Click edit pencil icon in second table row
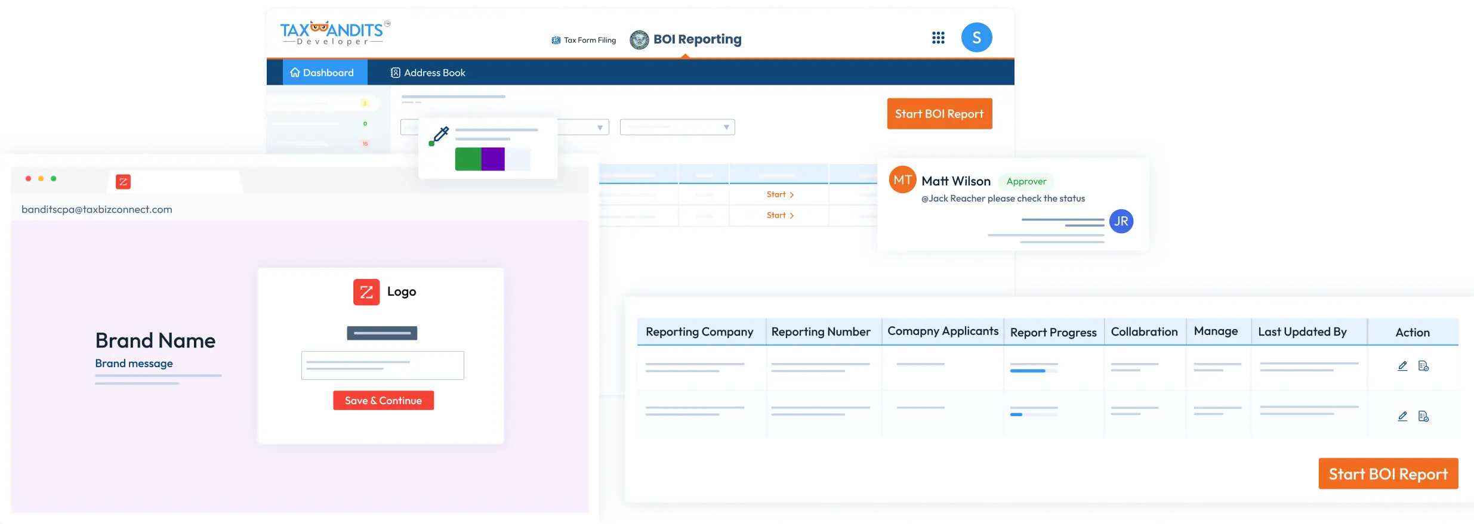 tap(1402, 416)
